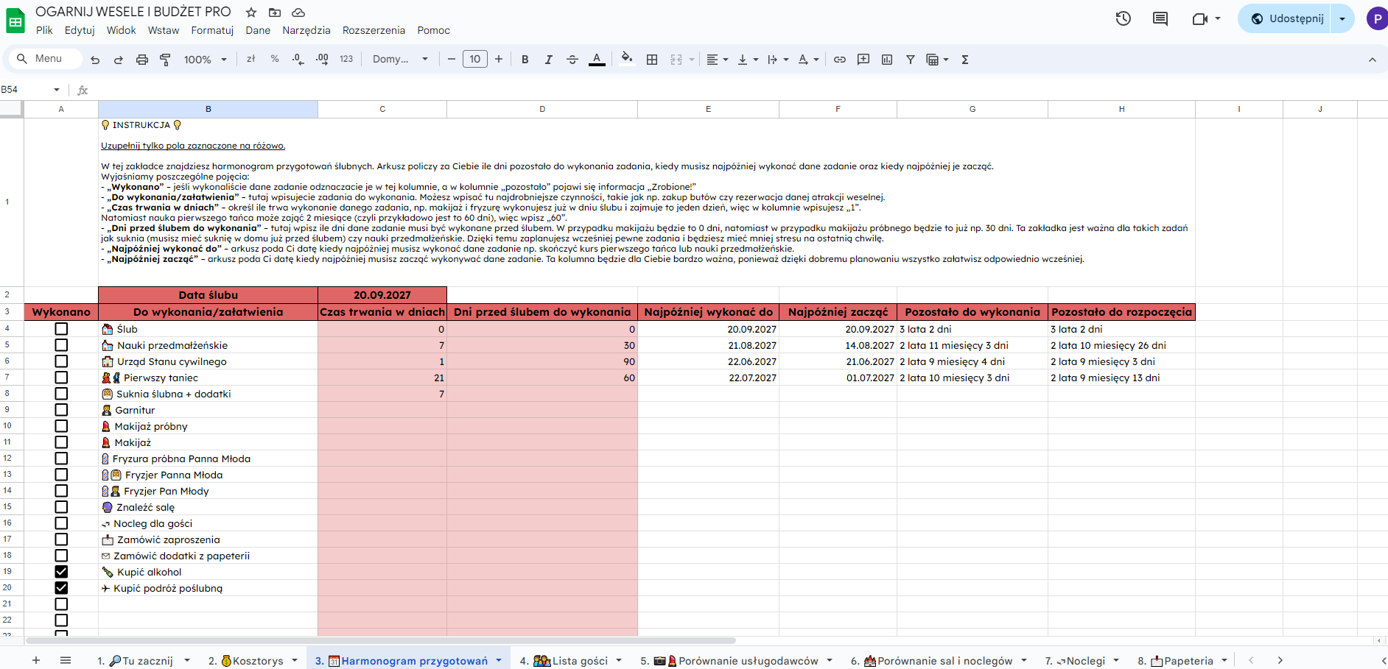Open version history clock icon
1388x669 pixels.
pos(1123,18)
